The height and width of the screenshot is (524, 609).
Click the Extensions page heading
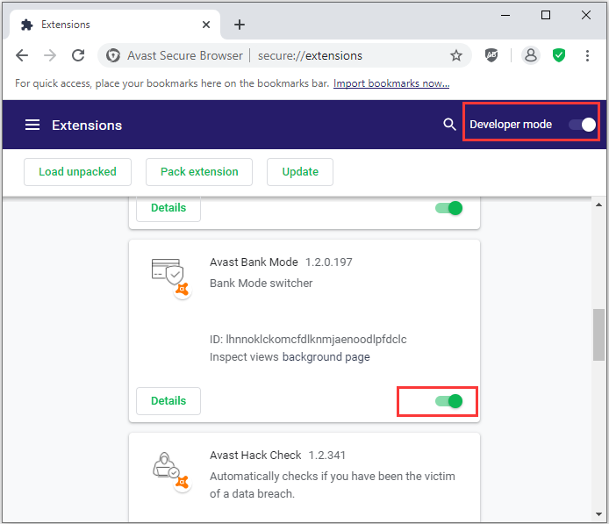coord(87,126)
